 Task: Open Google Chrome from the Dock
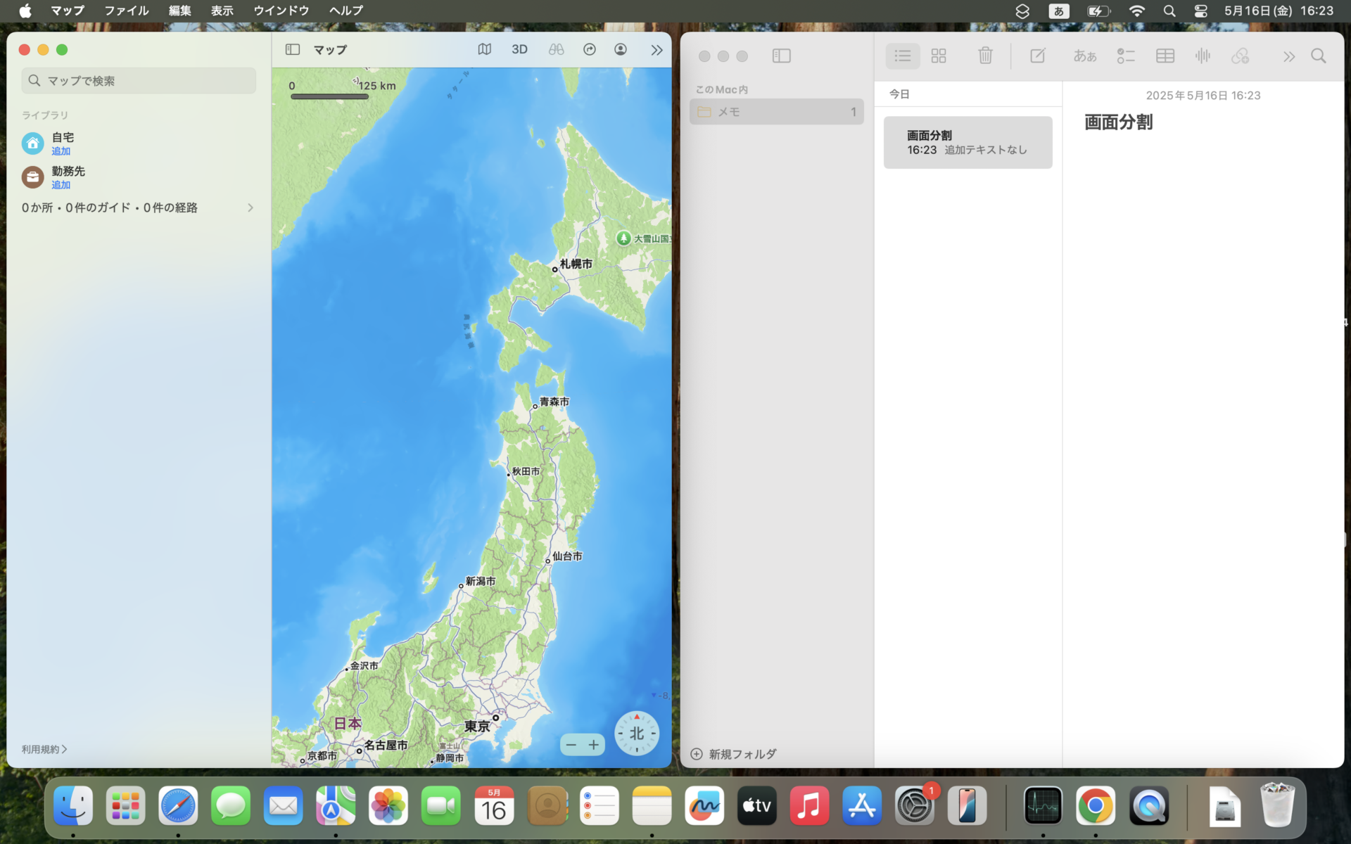1096,805
